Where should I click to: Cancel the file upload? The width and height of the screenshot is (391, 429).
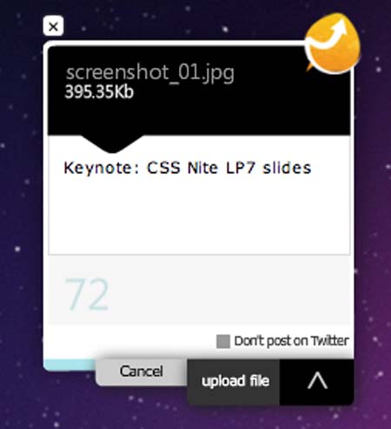click(142, 372)
